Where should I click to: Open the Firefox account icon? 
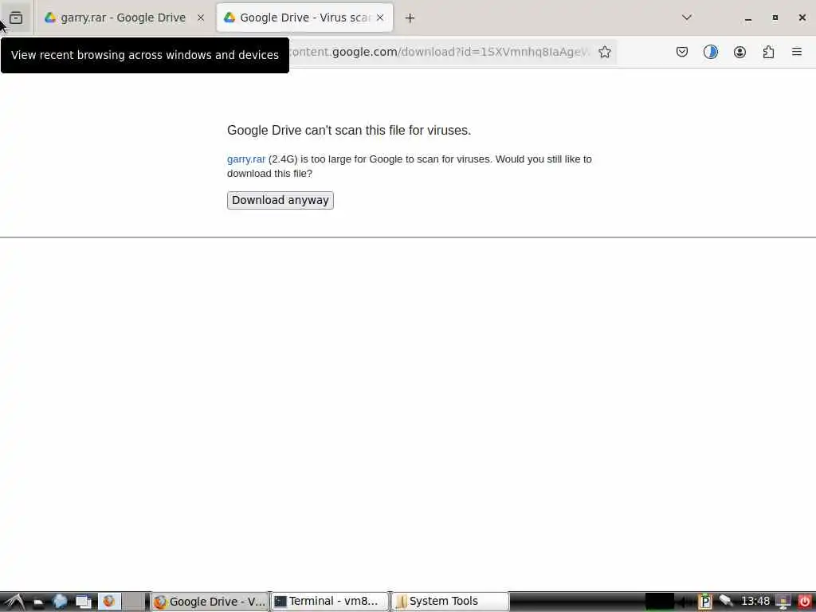[739, 52]
